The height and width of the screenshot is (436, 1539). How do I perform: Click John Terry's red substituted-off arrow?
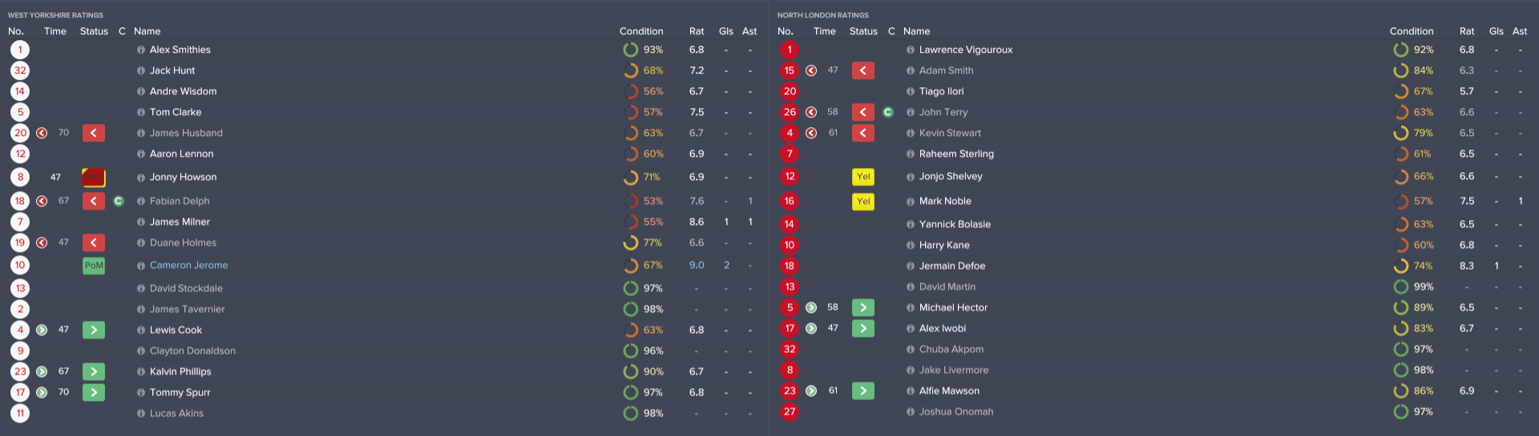pos(863,113)
